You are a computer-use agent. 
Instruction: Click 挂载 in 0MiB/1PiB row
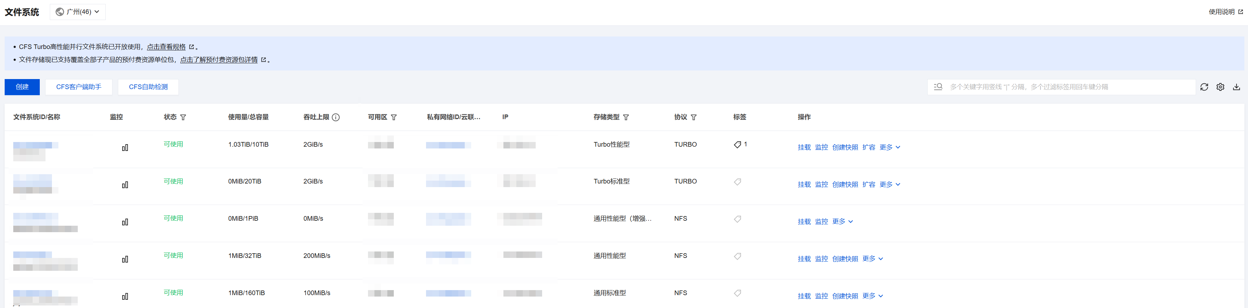click(x=804, y=222)
